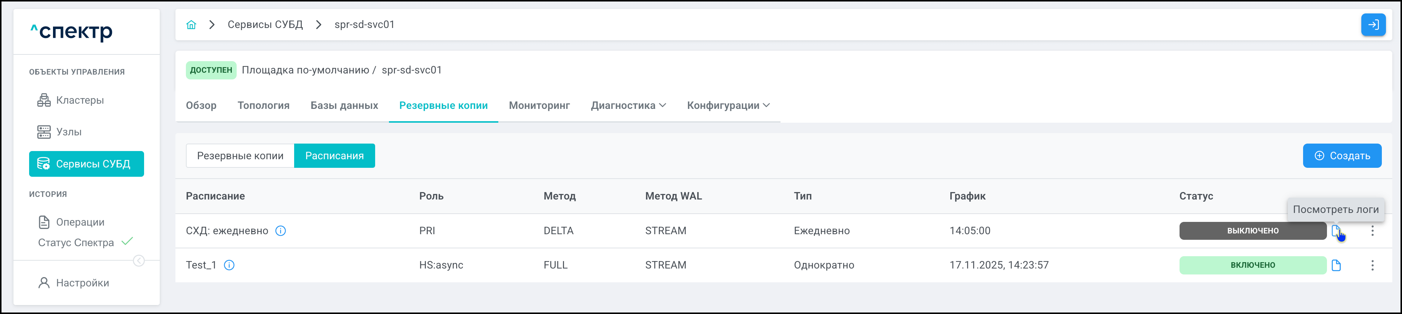Open three-dot menu for Test_1 row
1402x314 pixels.
pos(1373,265)
